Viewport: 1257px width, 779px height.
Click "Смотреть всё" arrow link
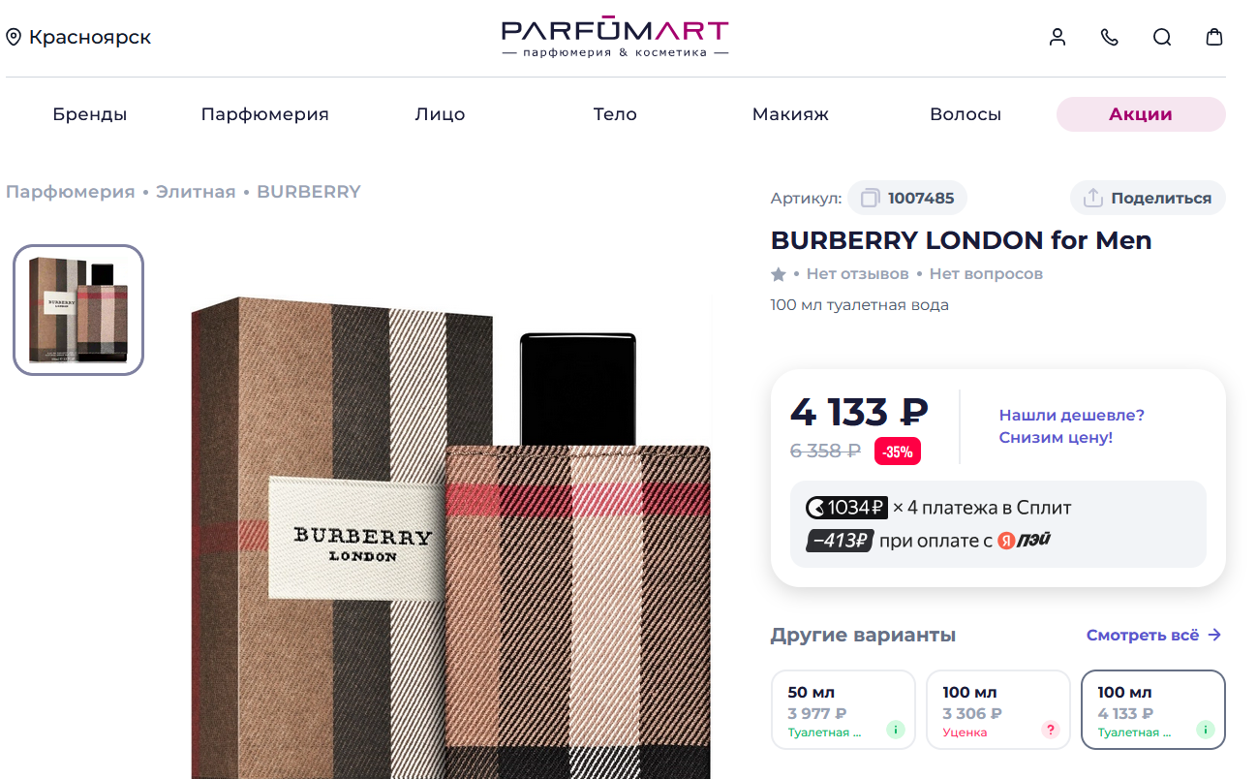1153,636
